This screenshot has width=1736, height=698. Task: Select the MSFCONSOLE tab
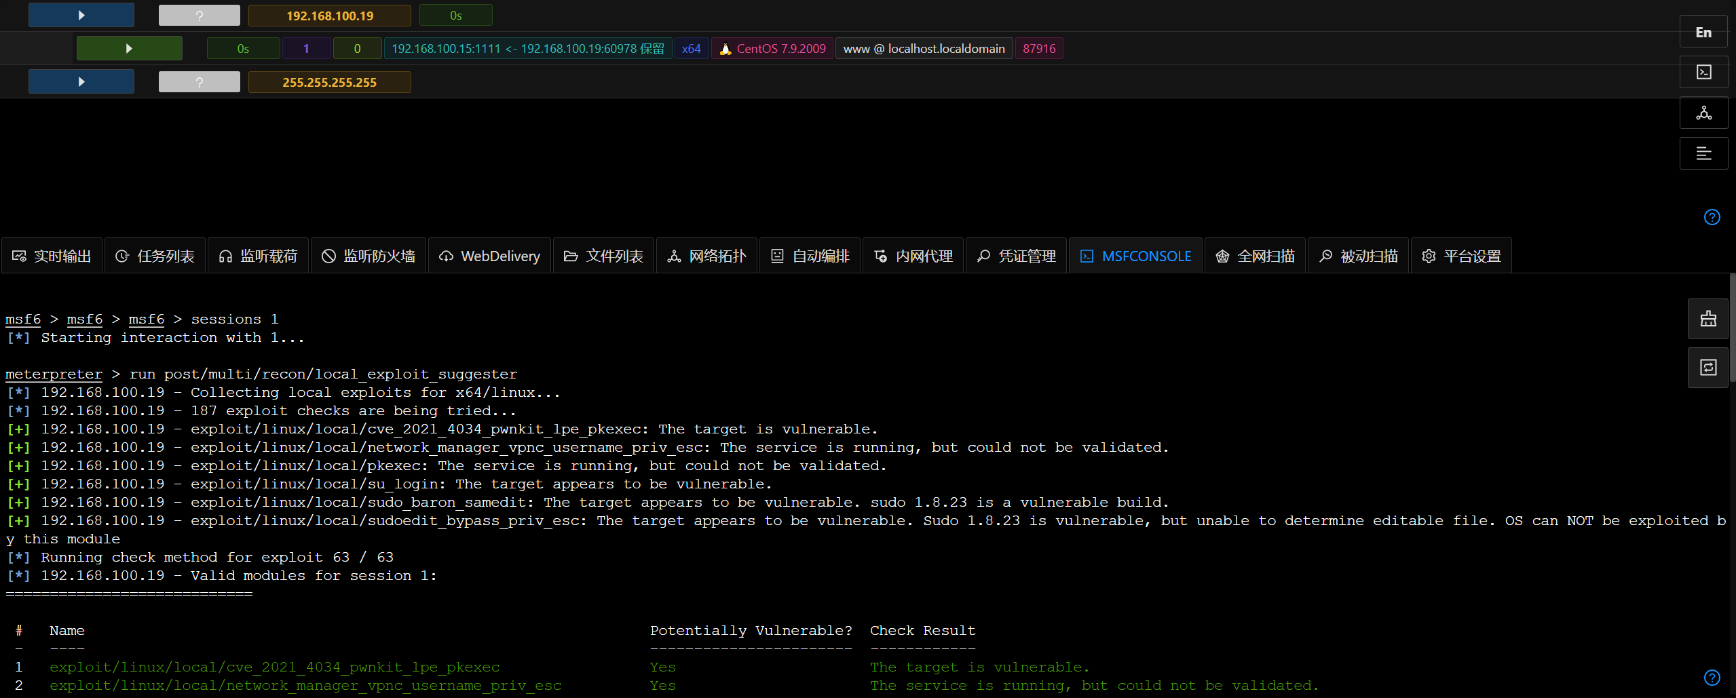(x=1135, y=256)
